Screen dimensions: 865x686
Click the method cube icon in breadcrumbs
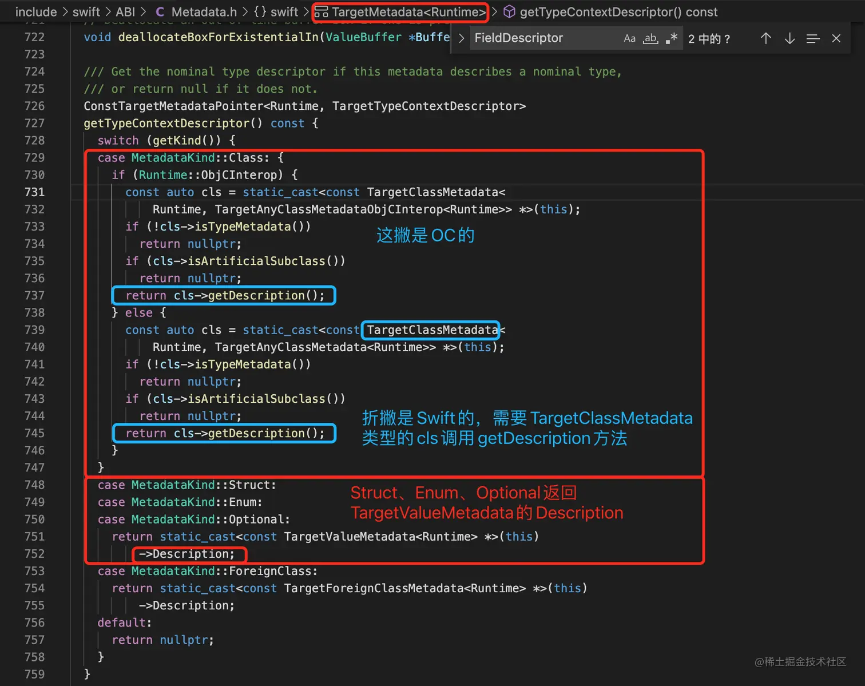click(509, 12)
